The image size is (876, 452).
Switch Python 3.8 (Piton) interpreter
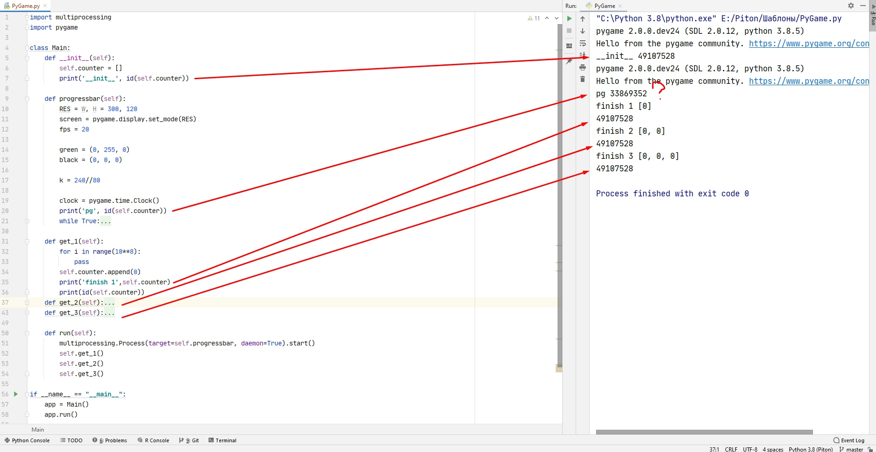coord(811,449)
